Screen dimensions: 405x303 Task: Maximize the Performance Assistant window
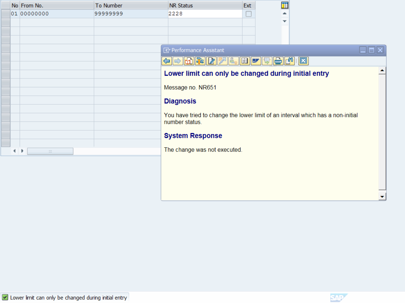[x=371, y=50]
